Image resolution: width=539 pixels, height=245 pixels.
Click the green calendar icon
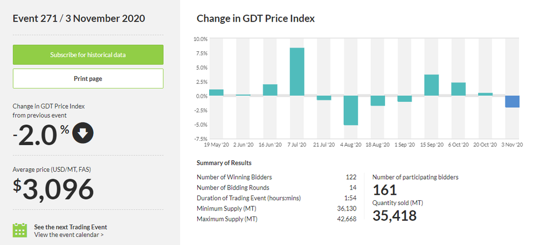(20, 230)
